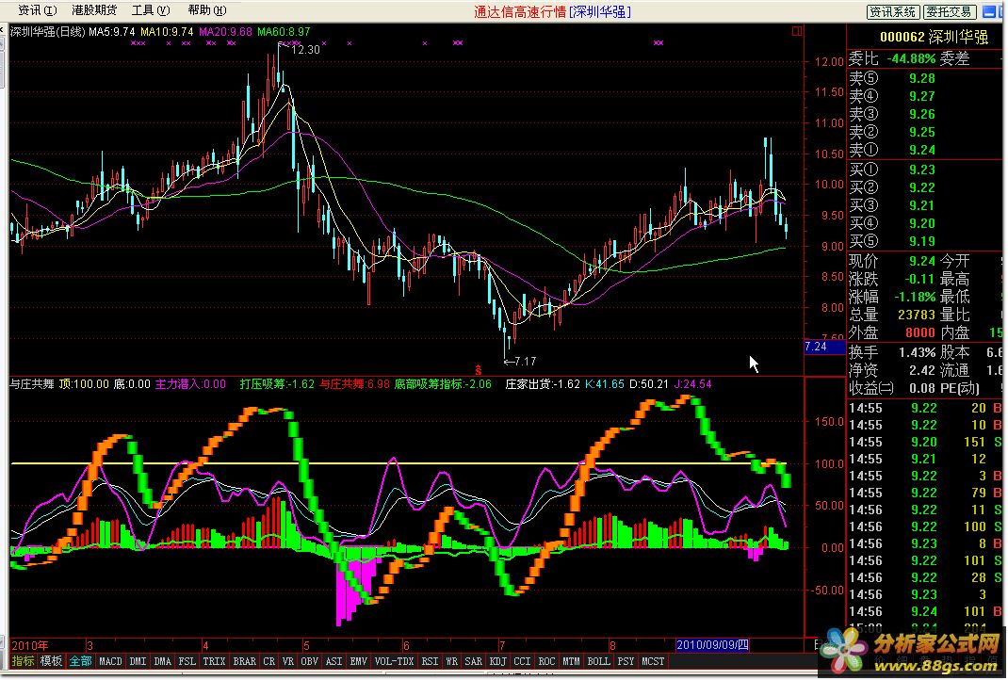
Task: Select the MCST indicator tab
Action: 653,661
